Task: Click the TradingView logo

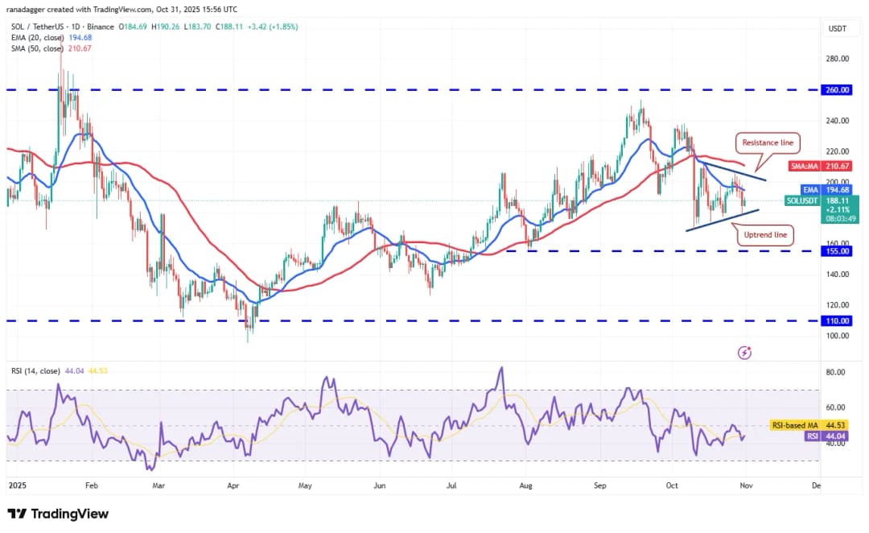Action: coord(58,514)
